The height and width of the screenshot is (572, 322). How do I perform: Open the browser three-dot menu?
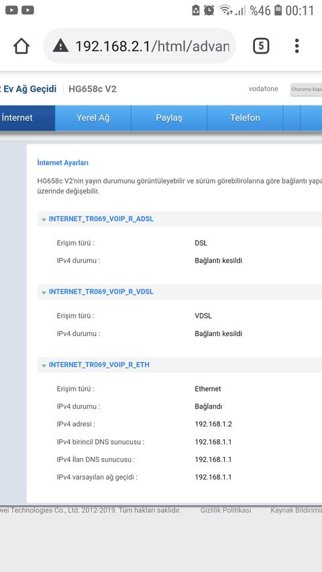pos(297,46)
